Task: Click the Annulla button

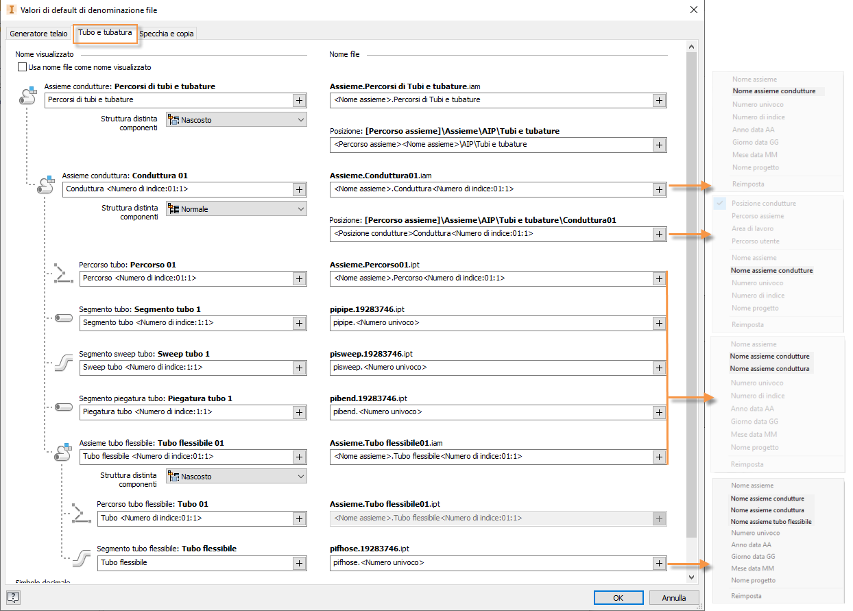Action: [x=673, y=598]
